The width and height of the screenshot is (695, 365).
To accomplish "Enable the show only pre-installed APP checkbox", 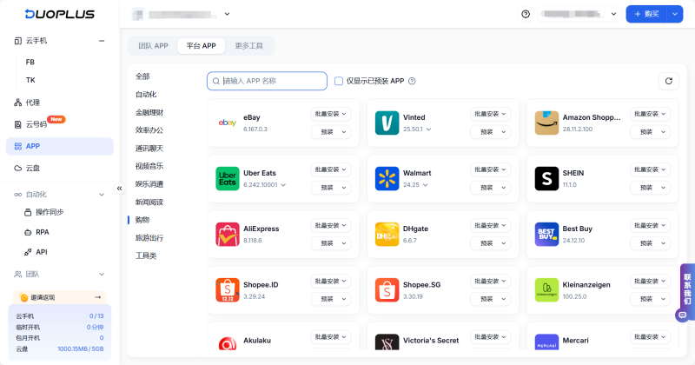I will point(339,81).
